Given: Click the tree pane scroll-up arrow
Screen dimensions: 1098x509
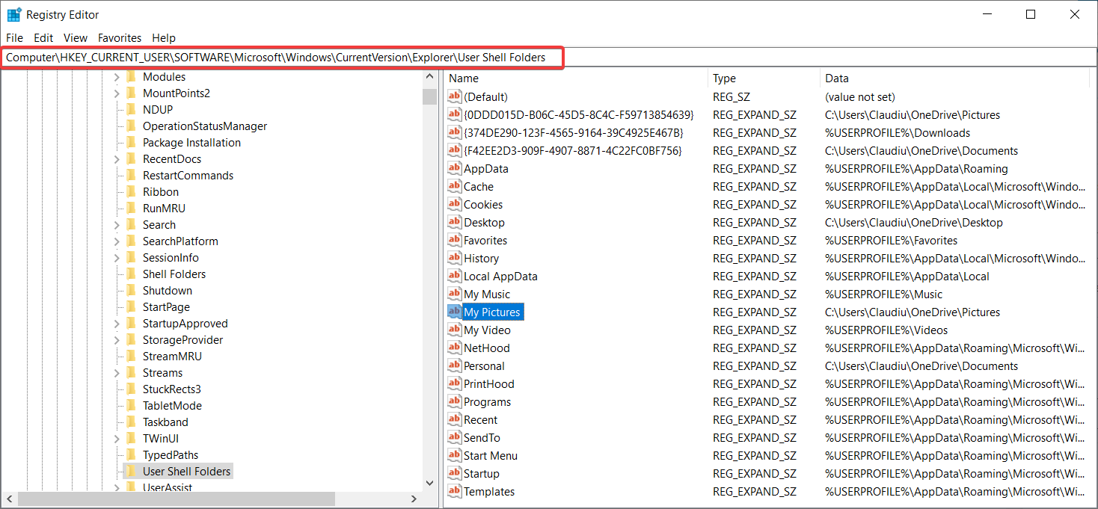Looking at the screenshot, I should pyautogui.click(x=429, y=76).
